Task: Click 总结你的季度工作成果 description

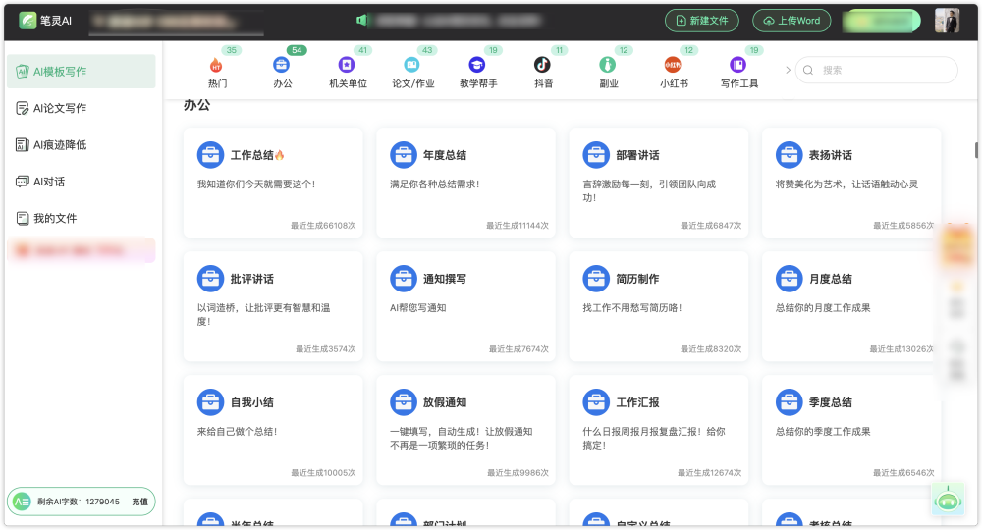Action: (823, 432)
